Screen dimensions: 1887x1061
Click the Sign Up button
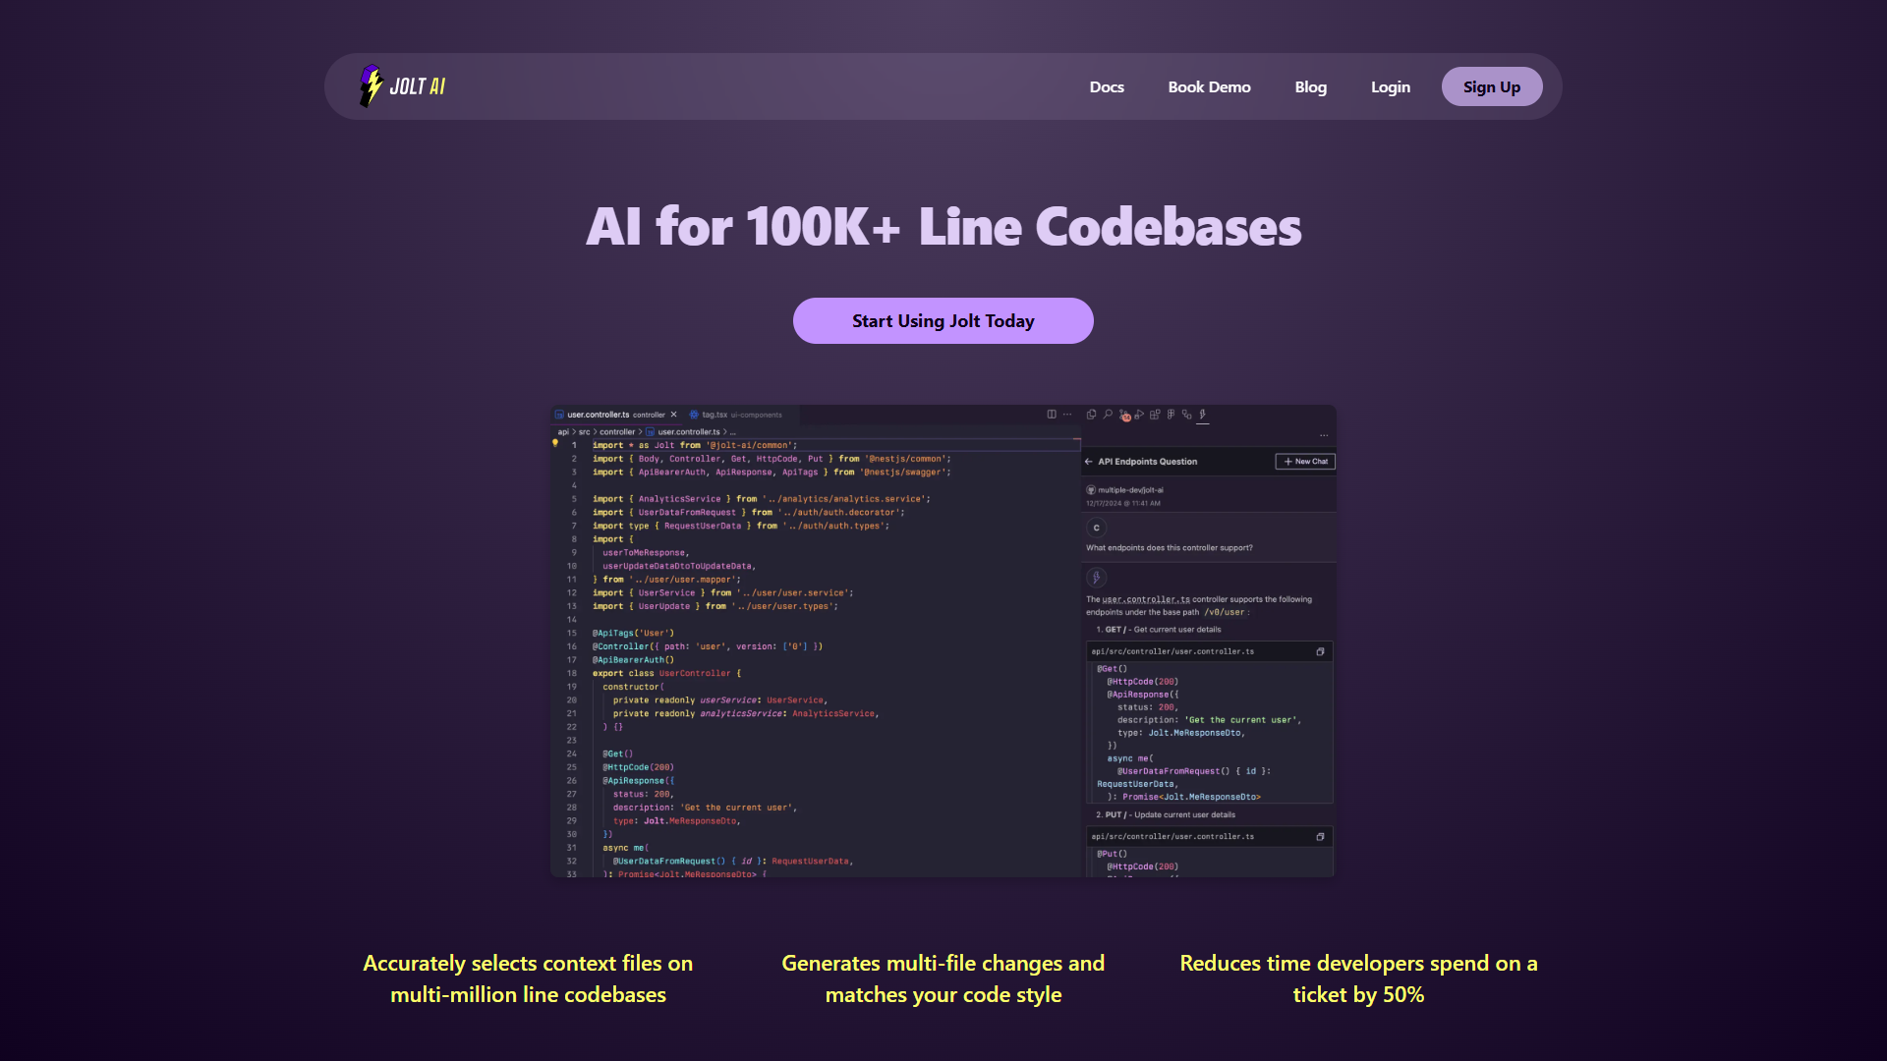(1491, 86)
